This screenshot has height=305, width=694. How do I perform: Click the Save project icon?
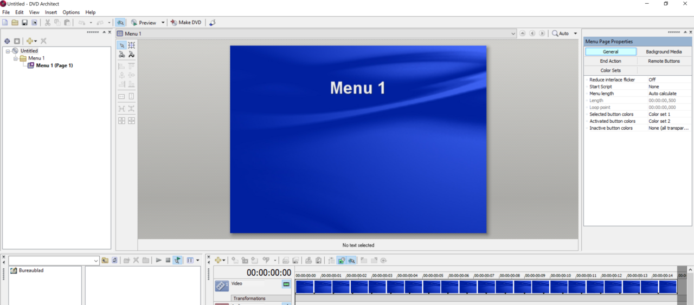coord(24,23)
